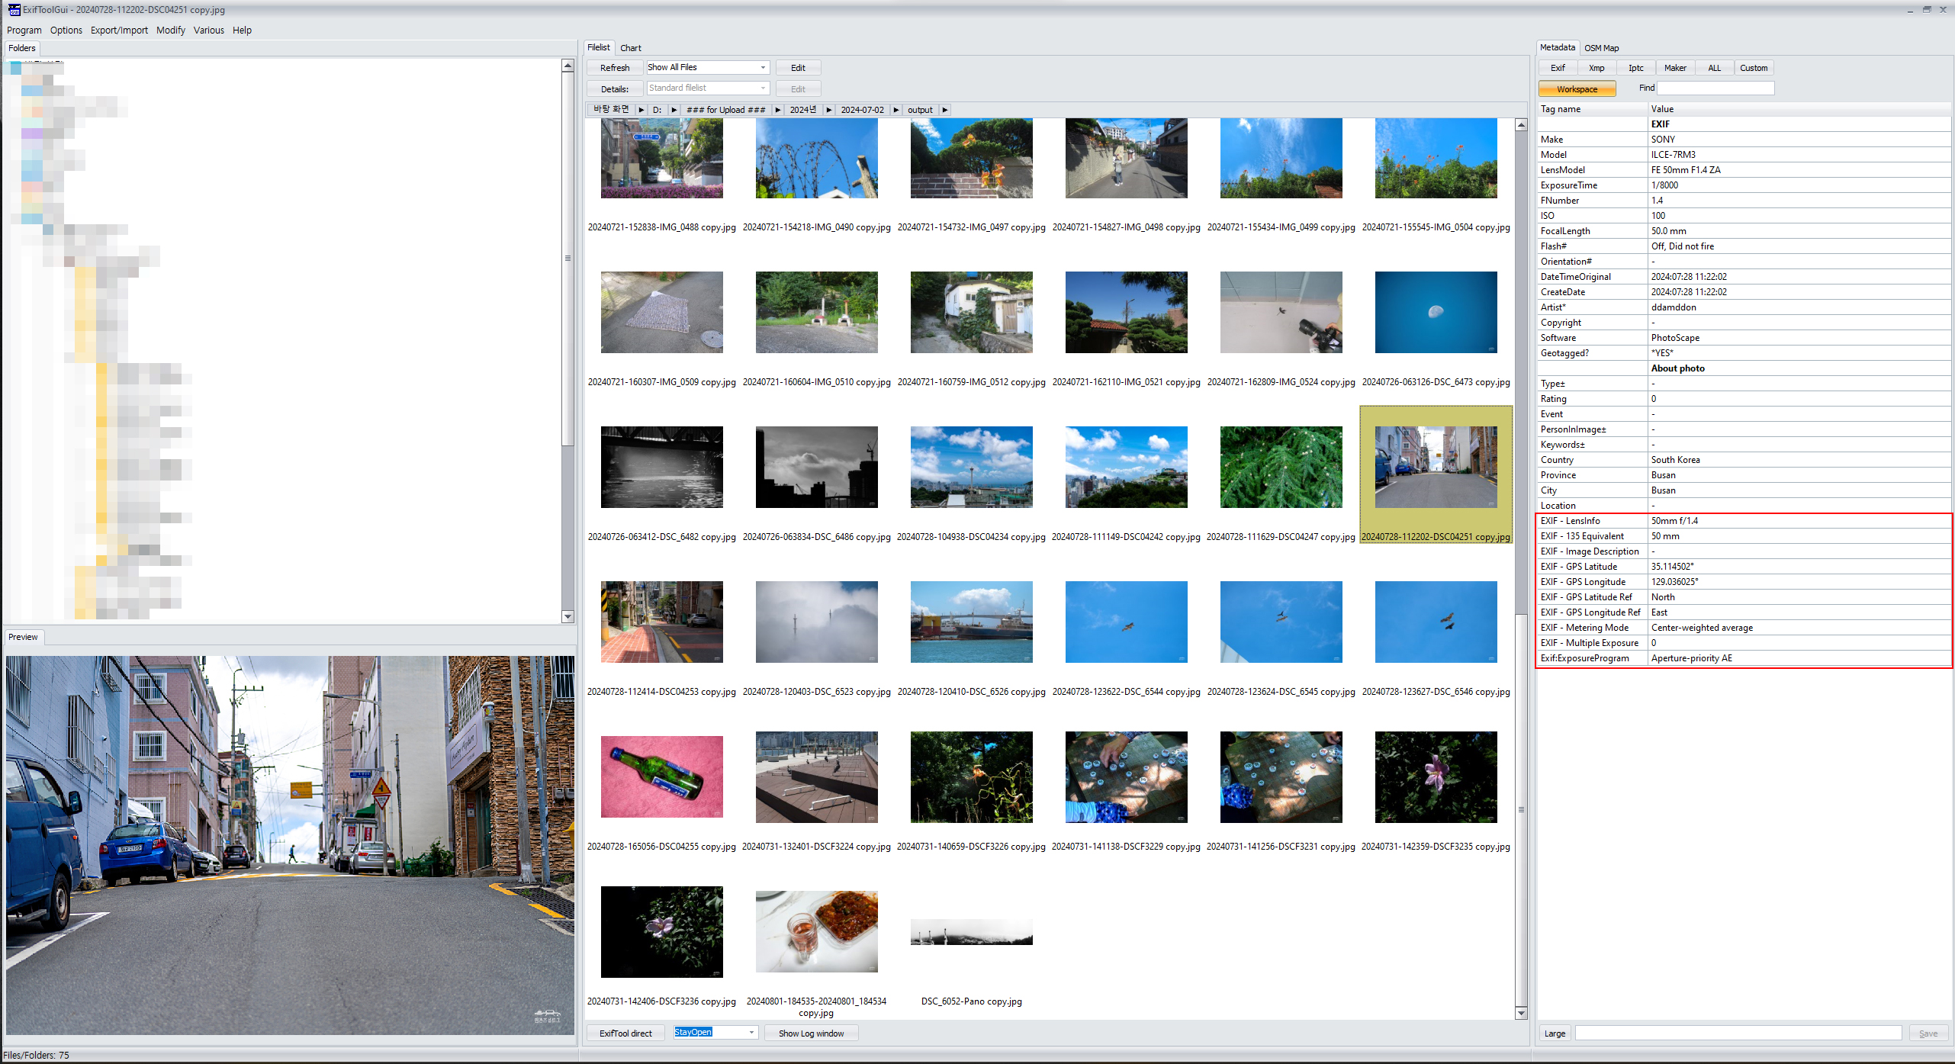Click the arrow after the D: breadcrumb
The image size is (1955, 1064).
pyautogui.click(x=674, y=110)
